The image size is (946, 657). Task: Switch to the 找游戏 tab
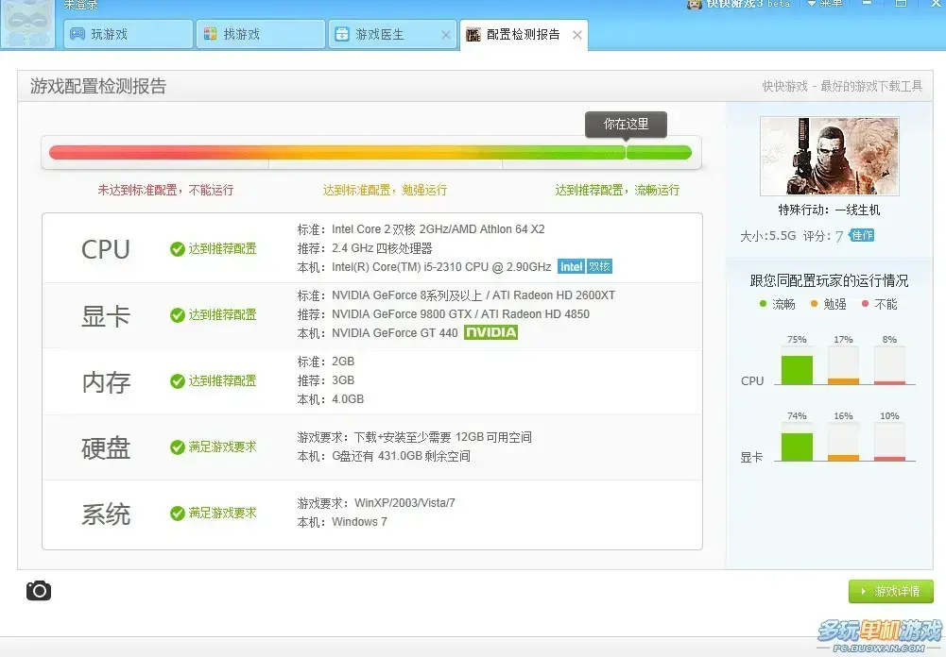pyautogui.click(x=261, y=34)
